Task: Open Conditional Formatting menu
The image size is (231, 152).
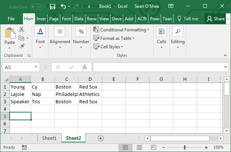Action: 121,30
